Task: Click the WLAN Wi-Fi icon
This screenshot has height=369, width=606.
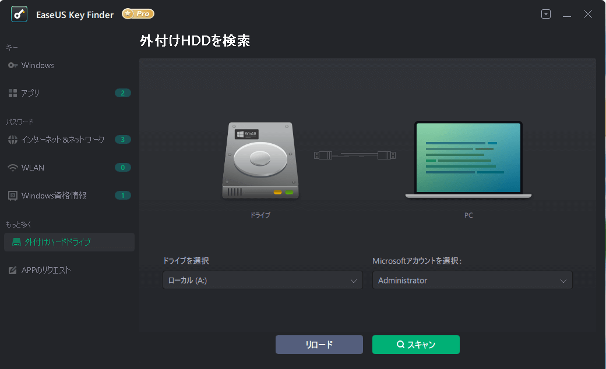Action: click(13, 167)
